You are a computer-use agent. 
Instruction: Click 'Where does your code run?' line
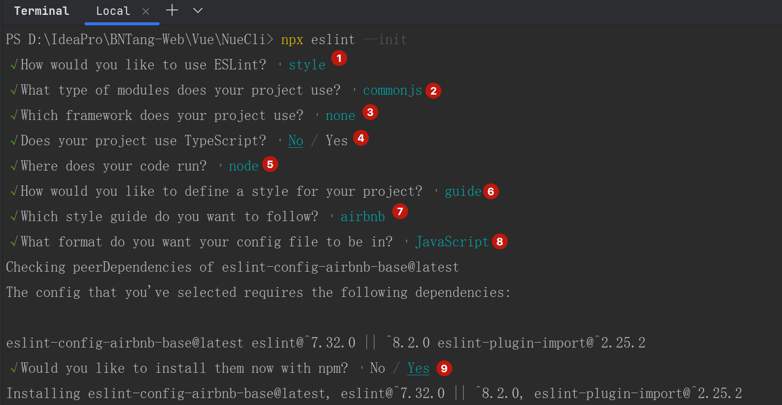point(114,166)
